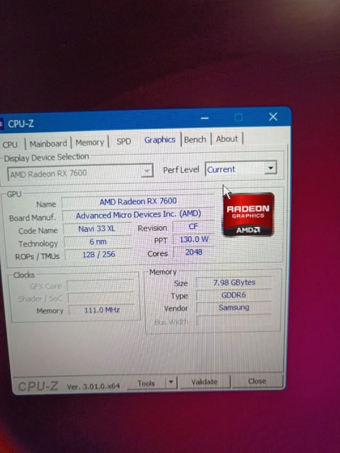Click the Memory Vendor value Samsung

(234, 308)
